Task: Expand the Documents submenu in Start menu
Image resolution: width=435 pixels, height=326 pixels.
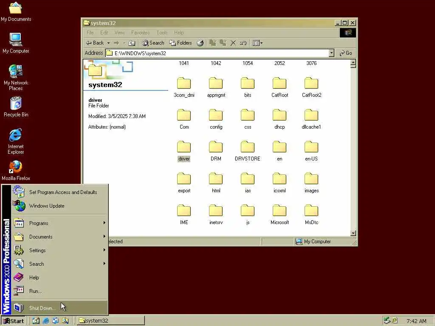Action: click(x=59, y=237)
